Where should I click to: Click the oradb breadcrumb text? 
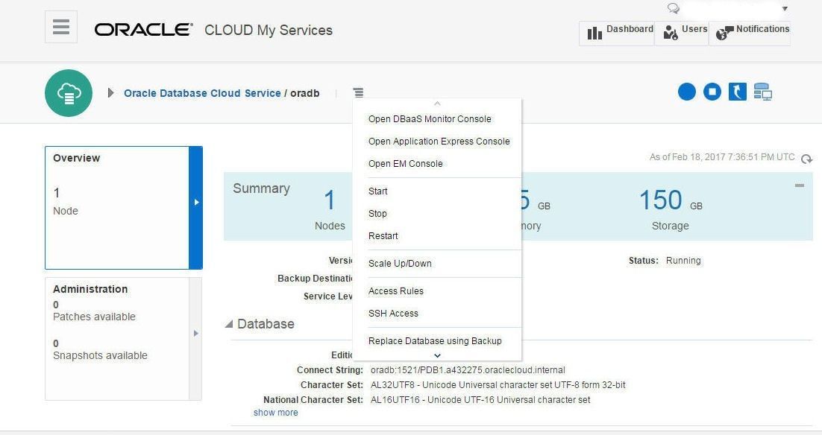(304, 93)
